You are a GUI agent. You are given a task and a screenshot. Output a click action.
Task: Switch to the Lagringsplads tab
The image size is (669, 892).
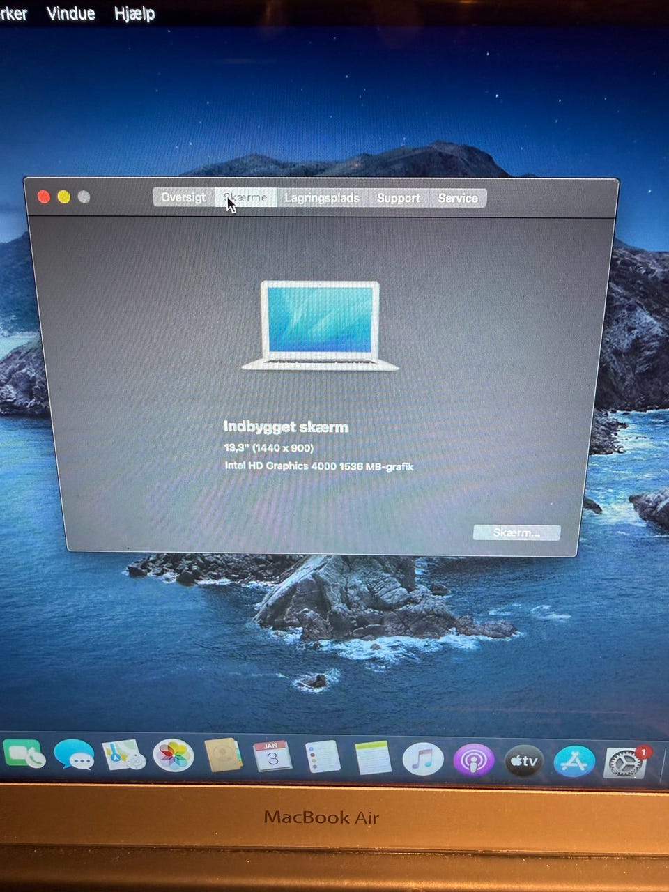pyautogui.click(x=322, y=198)
